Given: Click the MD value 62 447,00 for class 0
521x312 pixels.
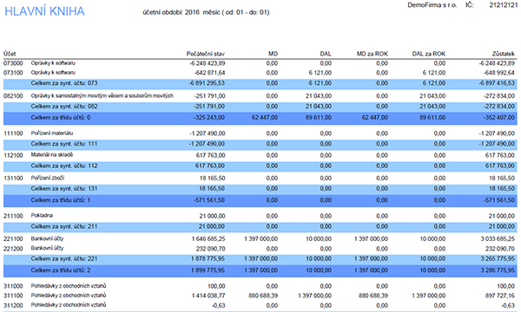Looking at the screenshot, I should pos(265,118).
